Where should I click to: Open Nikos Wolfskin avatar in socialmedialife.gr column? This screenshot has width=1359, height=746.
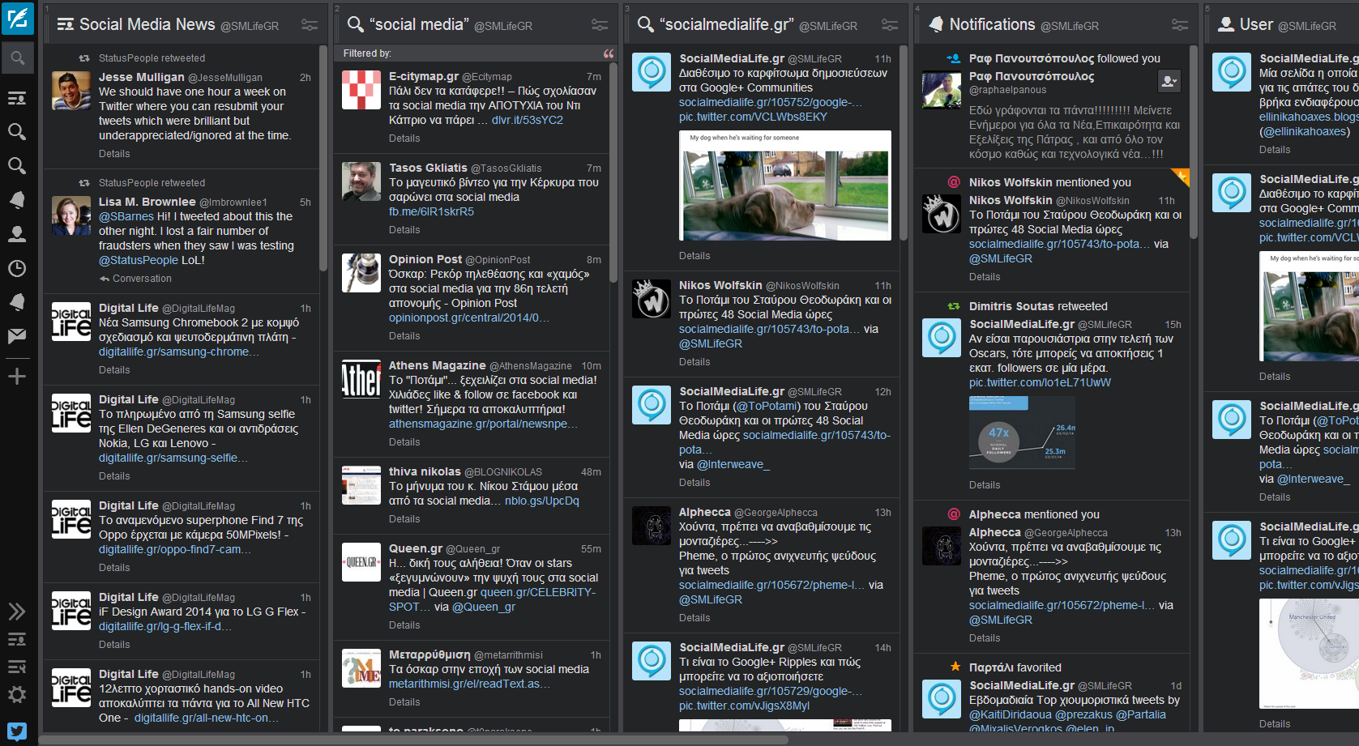[652, 299]
